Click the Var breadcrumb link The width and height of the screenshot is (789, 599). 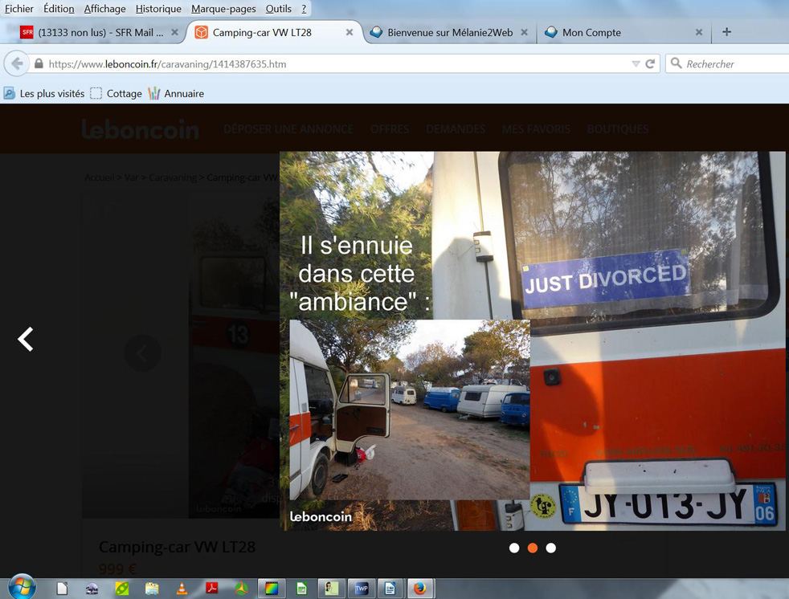point(131,177)
